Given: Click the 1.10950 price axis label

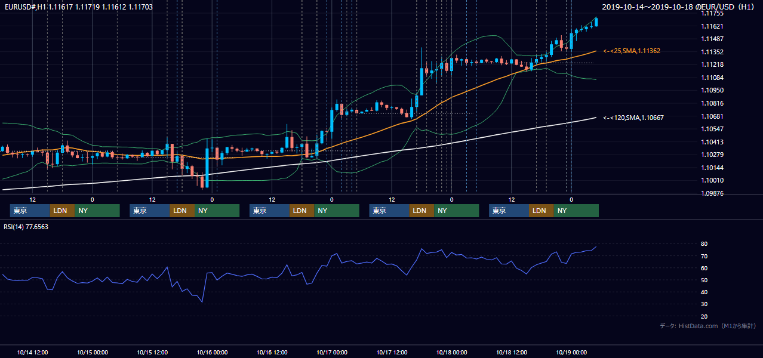Looking at the screenshot, I should click(x=712, y=90).
